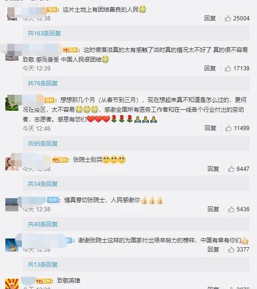
Task: Click fan badge icon before 张院士别哭
Action: tap(60, 160)
